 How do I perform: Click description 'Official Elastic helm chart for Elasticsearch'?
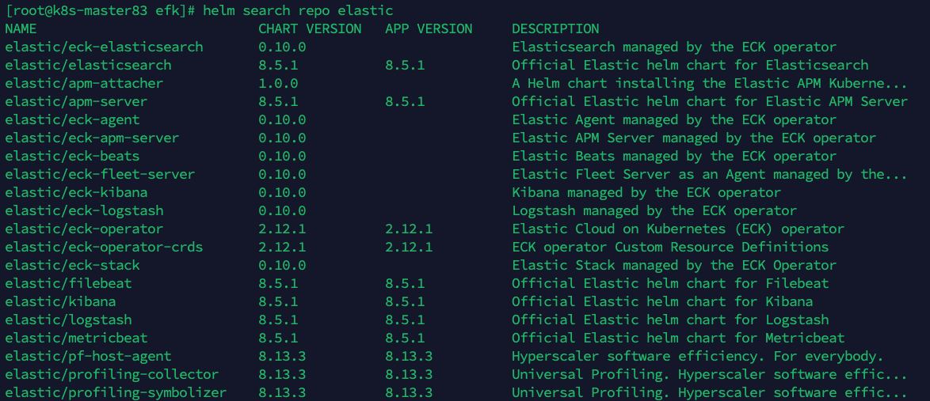[x=691, y=65]
